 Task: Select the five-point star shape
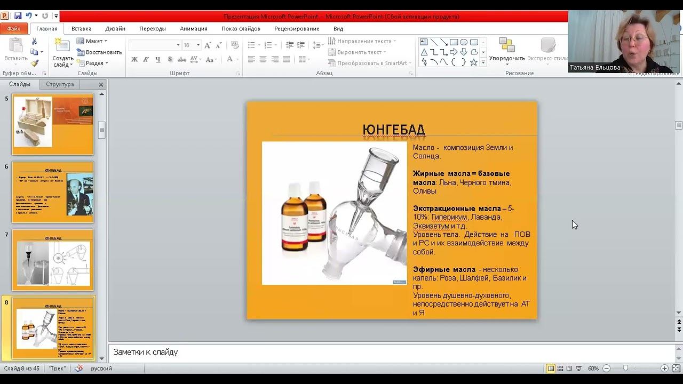coord(474,62)
